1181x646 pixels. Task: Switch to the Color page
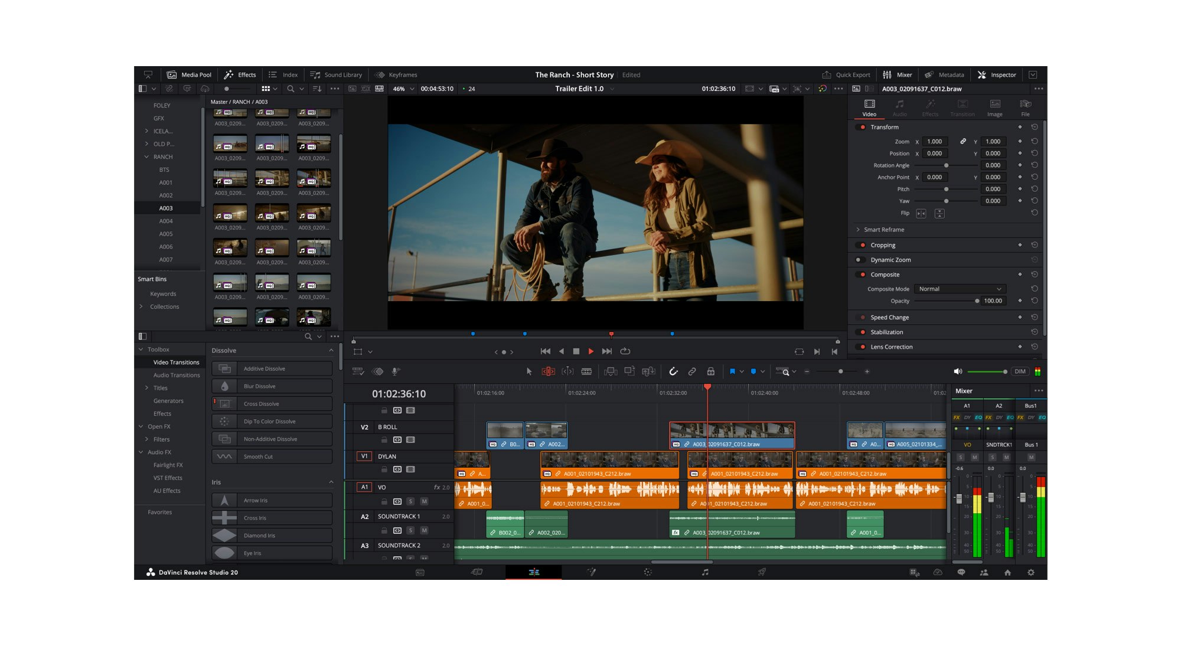click(648, 572)
